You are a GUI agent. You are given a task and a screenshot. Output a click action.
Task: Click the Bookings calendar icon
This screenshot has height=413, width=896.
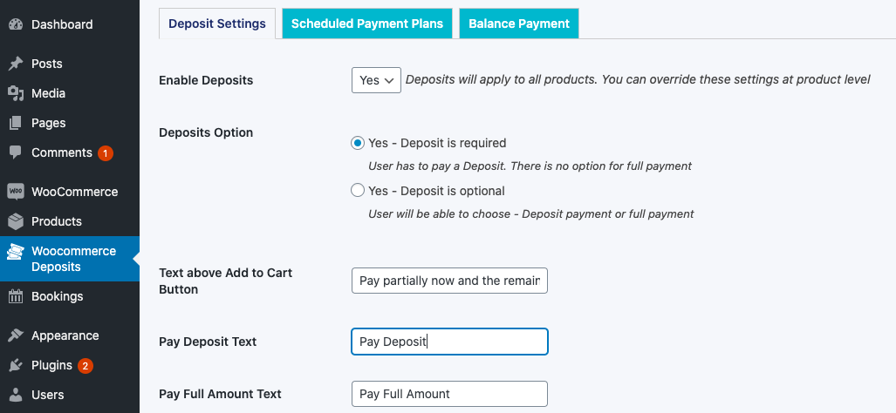(16, 296)
